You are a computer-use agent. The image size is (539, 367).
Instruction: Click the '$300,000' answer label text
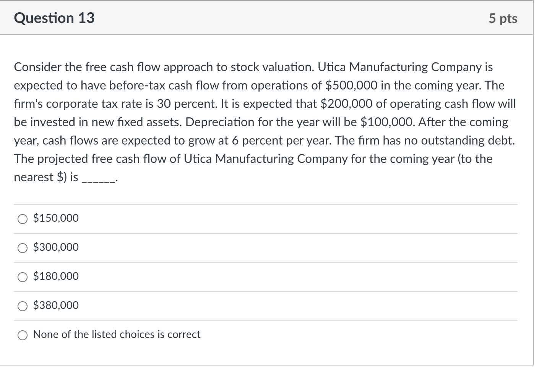click(x=56, y=247)
